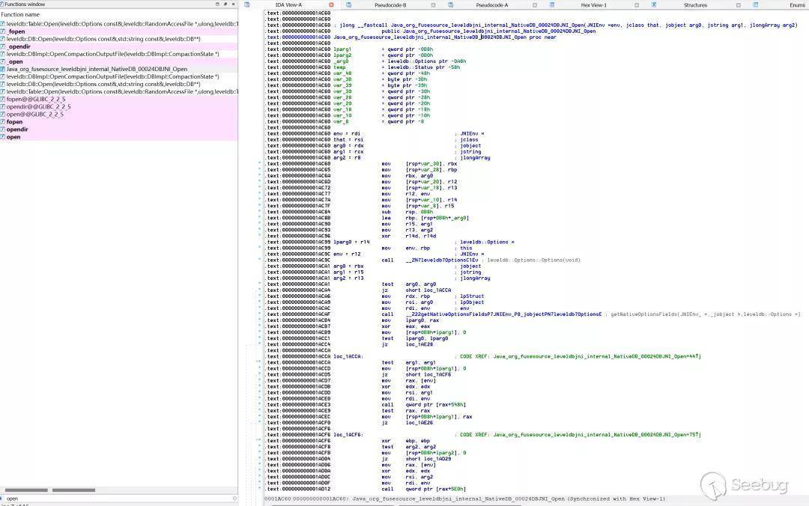Follow the getNativeOptionsFields call target
The width and height of the screenshot is (809, 506).
503,314
